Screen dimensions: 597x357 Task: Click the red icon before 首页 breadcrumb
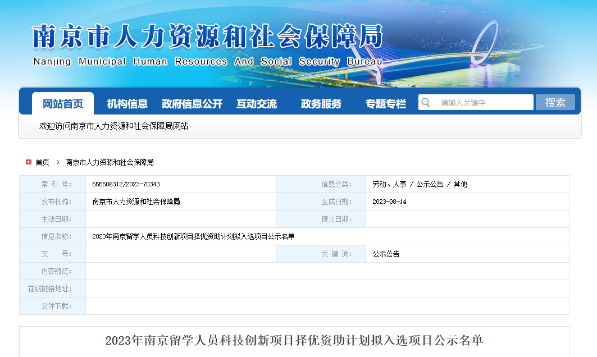28,162
